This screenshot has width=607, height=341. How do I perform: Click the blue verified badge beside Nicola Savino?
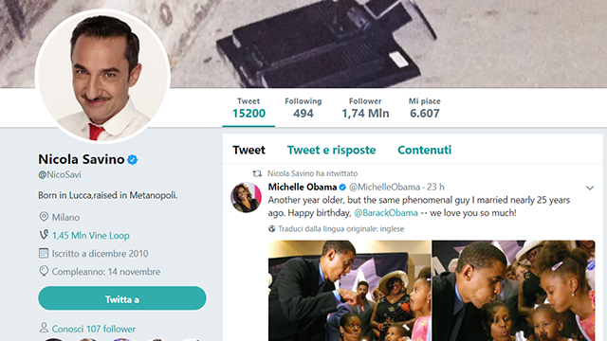[x=133, y=159]
